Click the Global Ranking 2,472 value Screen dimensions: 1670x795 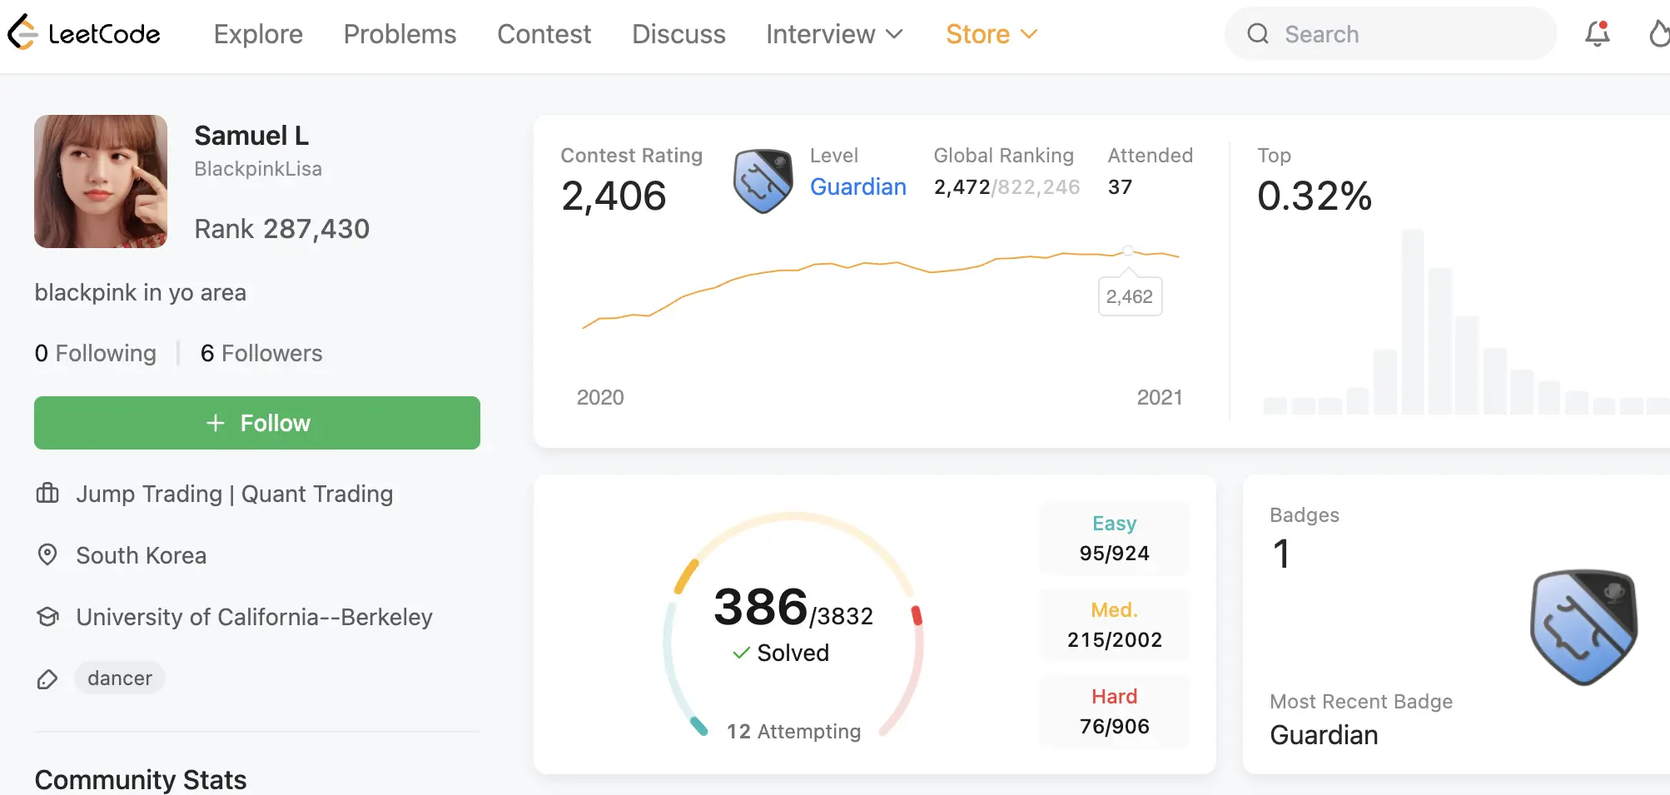(962, 187)
